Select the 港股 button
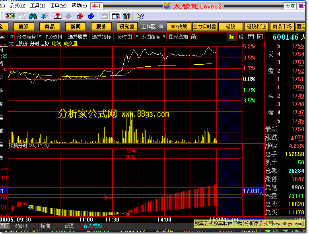Screen dimensions: 309x235 230,26
